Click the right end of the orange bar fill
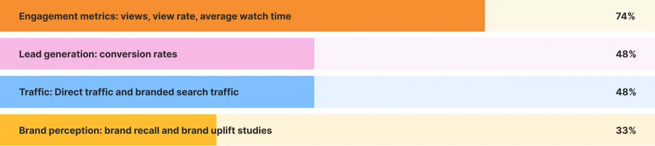 [481, 16]
